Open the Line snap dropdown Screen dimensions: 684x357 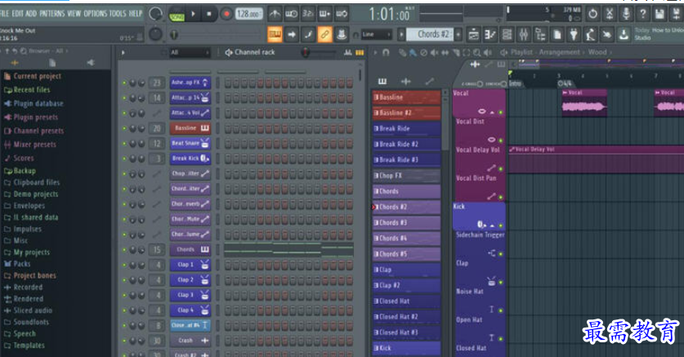[377, 34]
